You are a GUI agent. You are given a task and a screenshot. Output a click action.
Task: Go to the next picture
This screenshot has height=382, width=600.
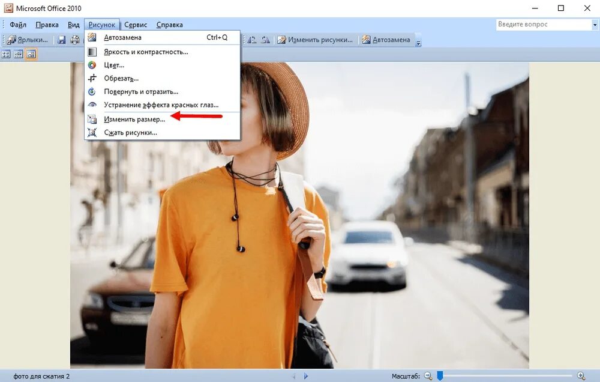pos(306,376)
